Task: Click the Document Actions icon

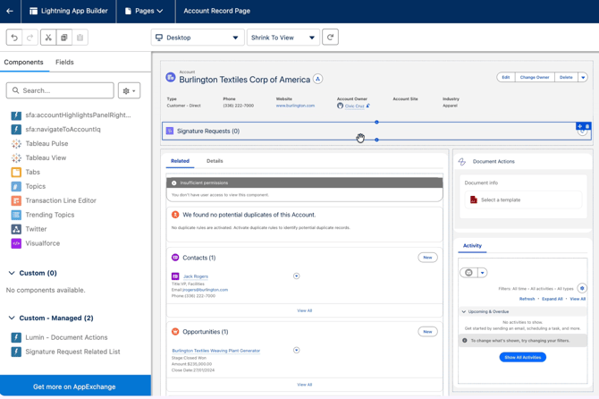Action: (462, 162)
